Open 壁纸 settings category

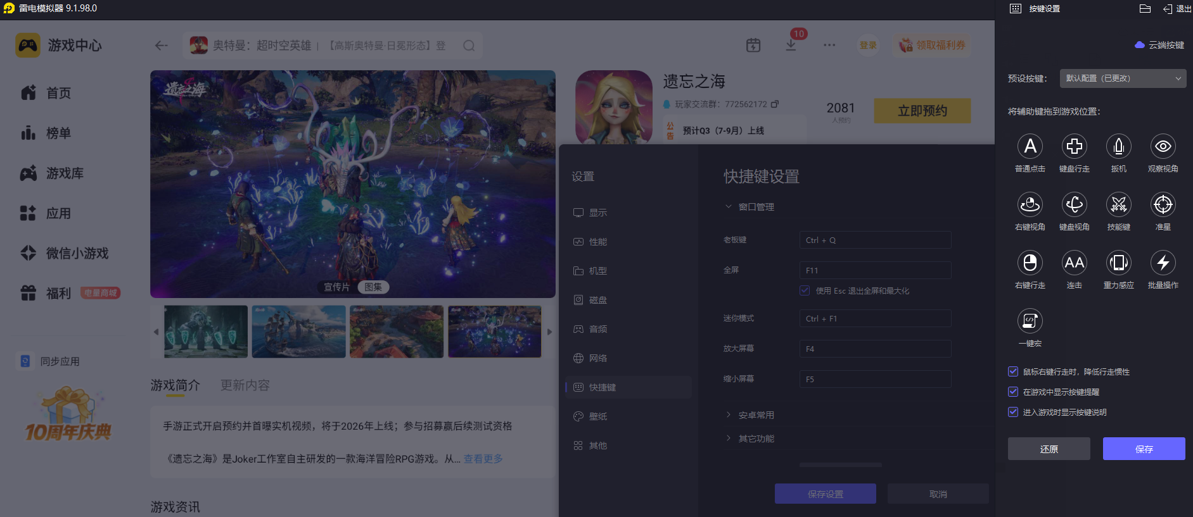[628, 416]
